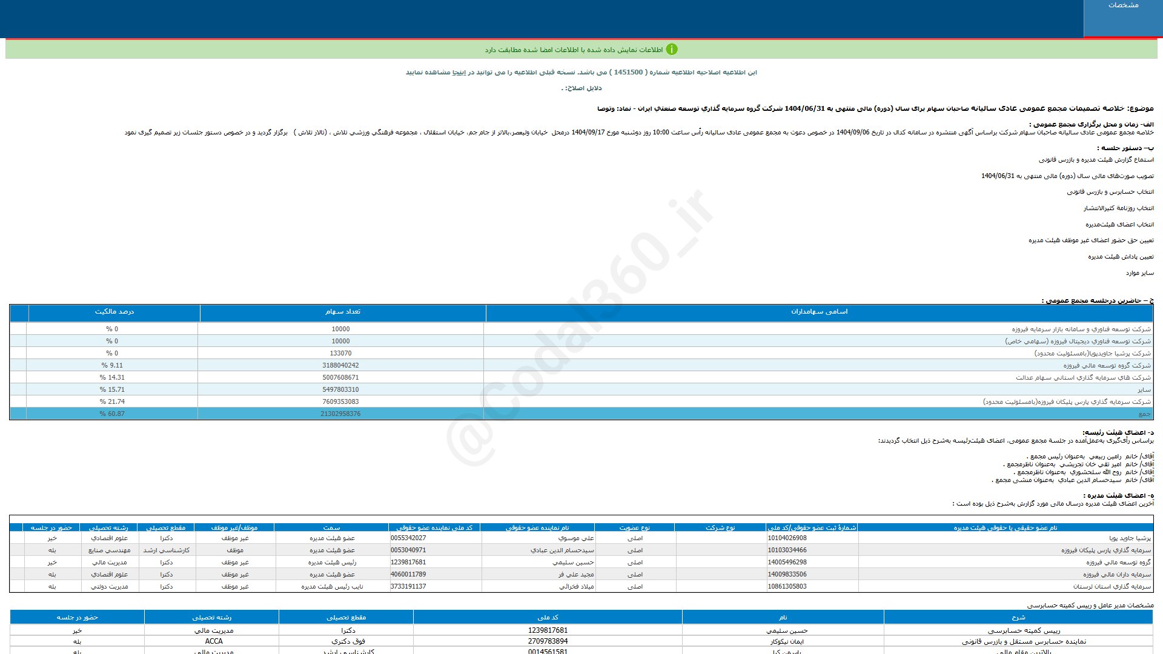Select board member علي موسوي cell
Screen dimensions: 1163x654
point(575,538)
